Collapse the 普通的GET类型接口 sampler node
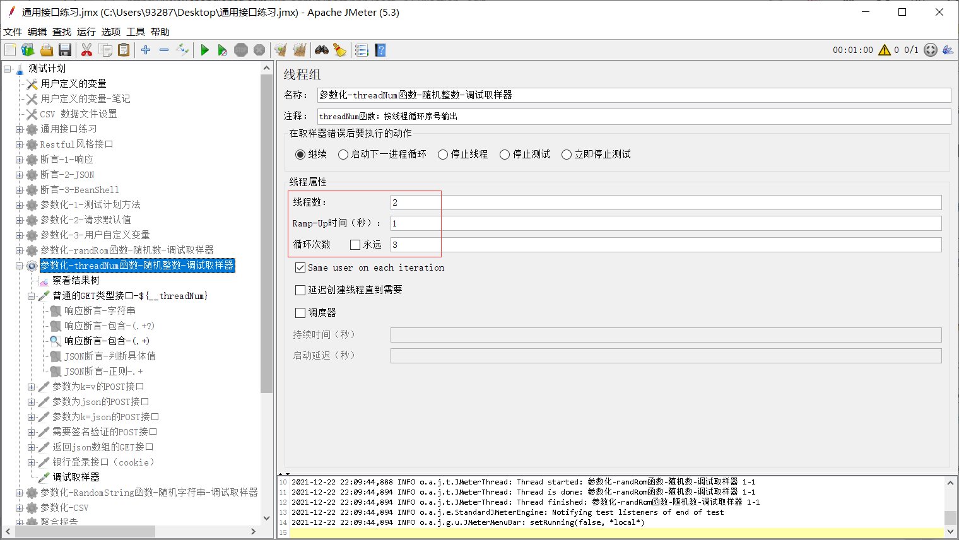The image size is (959, 540). coord(32,296)
